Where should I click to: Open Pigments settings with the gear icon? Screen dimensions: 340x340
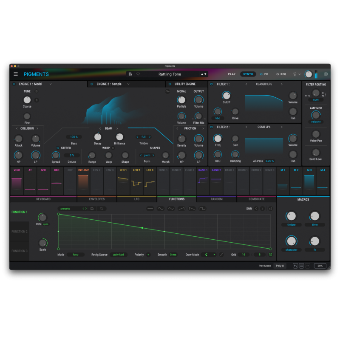(326, 74)
